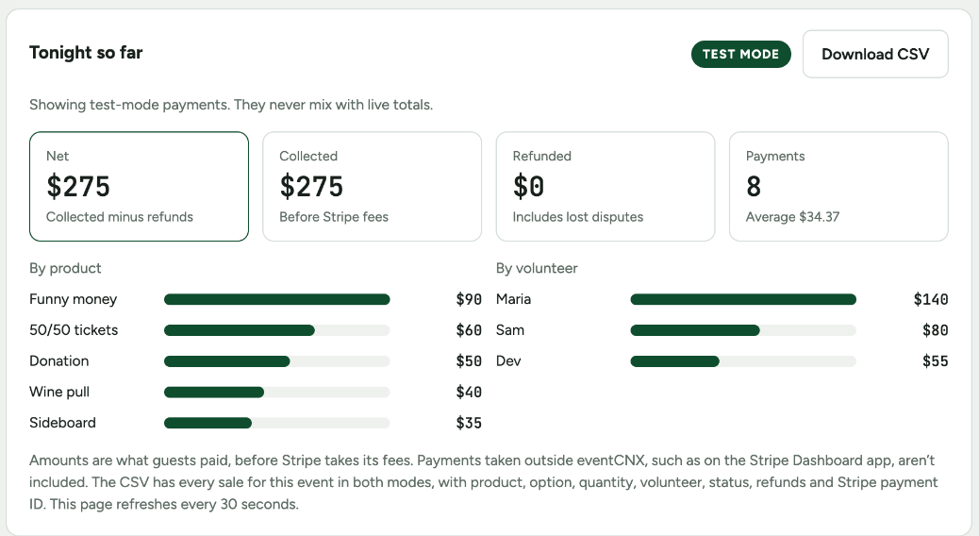The image size is (979, 536).
Task: Click the 'Sideboard' product label
Action: click(62, 423)
